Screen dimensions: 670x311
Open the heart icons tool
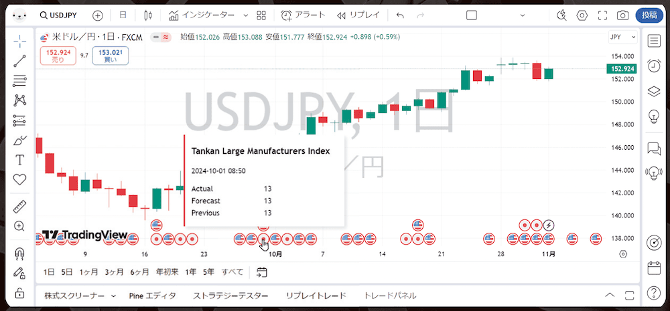19,180
